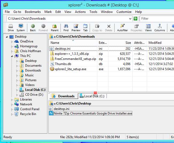The height and width of the screenshot is (143, 174).
Task: Click the Tab toolbar icon
Action: click(85, 28)
